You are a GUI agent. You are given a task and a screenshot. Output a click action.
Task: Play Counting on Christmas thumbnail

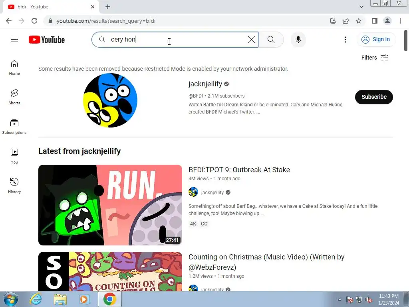pos(110,271)
